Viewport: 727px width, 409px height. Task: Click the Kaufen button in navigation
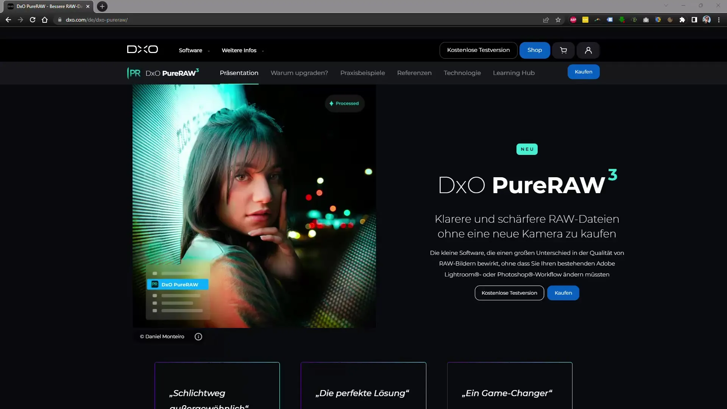[x=584, y=72]
